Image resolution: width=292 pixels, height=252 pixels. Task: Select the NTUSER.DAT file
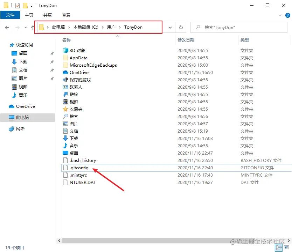[x=83, y=183]
